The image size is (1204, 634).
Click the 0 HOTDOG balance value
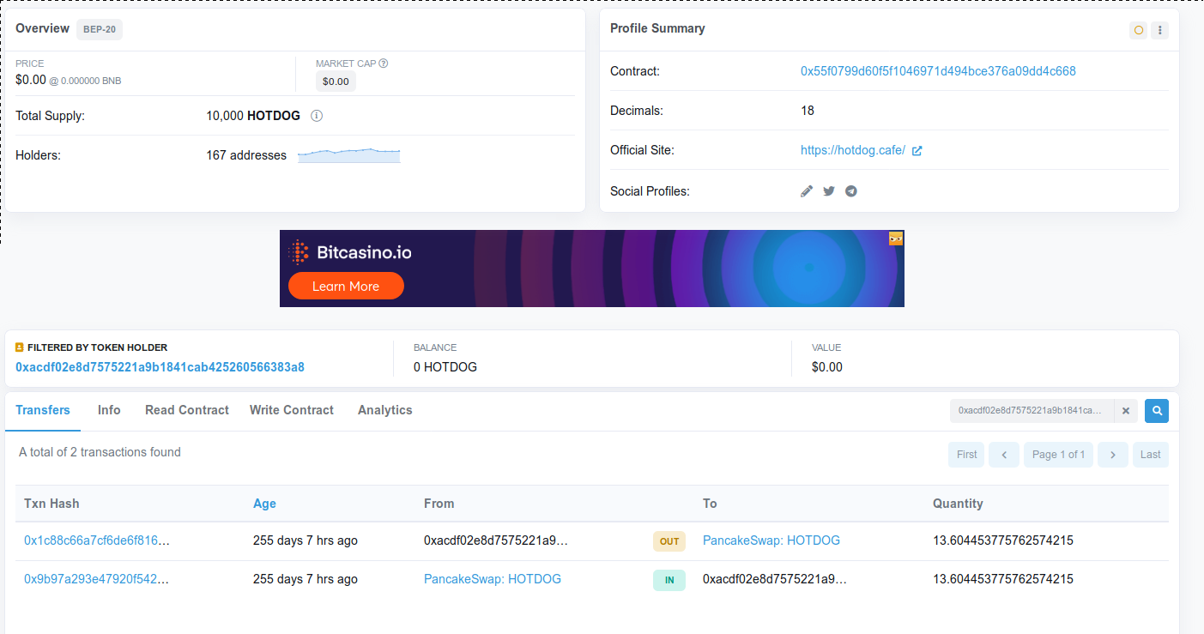(x=445, y=367)
